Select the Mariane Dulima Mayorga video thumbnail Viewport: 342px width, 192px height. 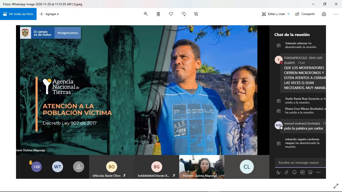click(x=202, y=166)
